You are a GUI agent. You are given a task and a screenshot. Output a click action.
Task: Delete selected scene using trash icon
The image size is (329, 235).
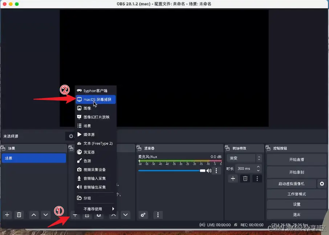pos(19,215)
